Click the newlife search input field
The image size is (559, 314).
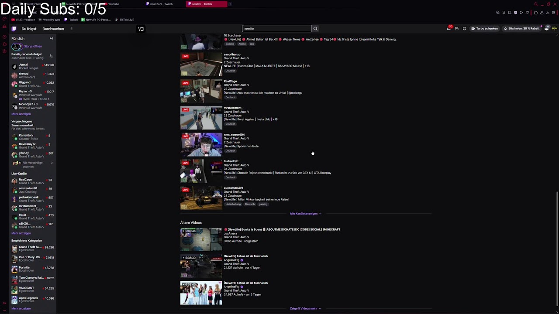pyautogui.click(x=277, y=29)
